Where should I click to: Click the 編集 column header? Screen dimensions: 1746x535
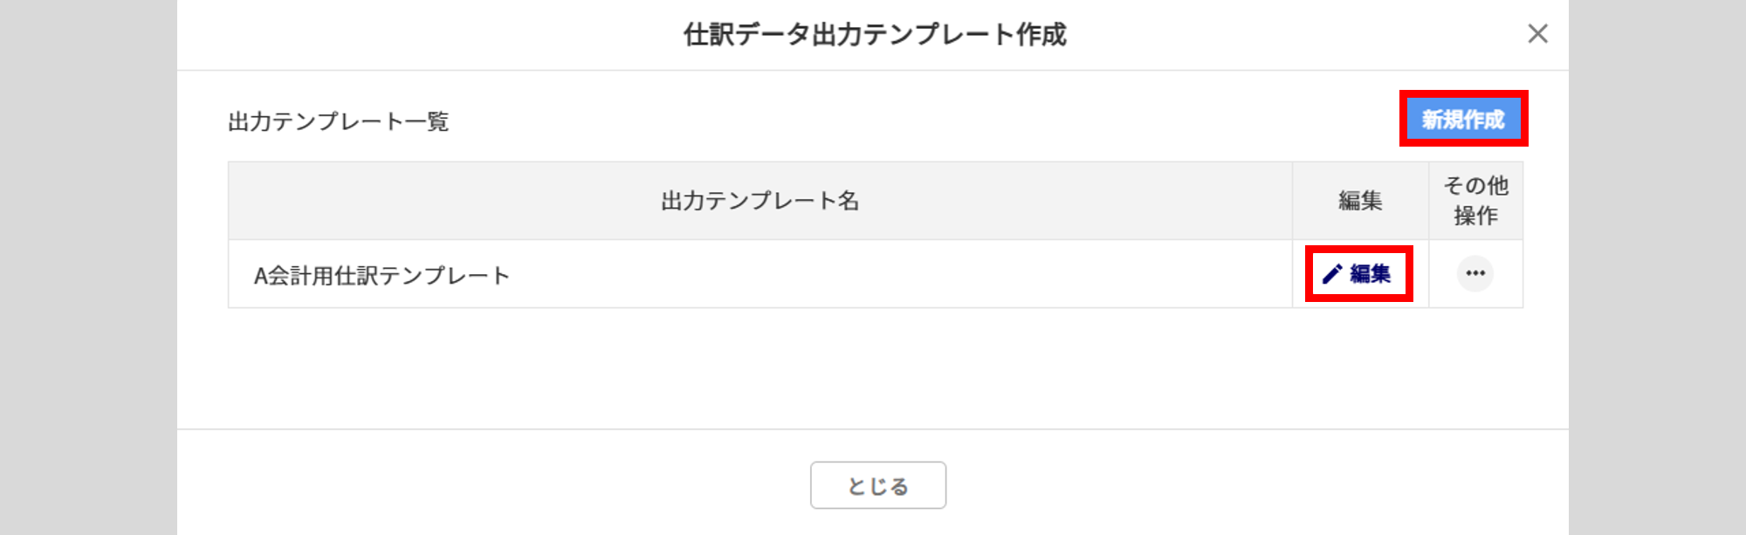[x=1360, y=201]
